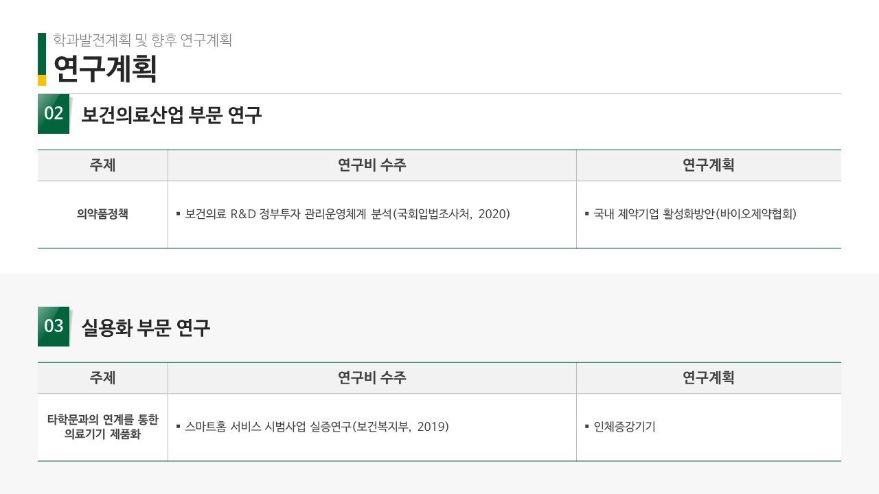
Task: Click the 보건의료산업 부문 연구 heading
Action: pos(172,115)
